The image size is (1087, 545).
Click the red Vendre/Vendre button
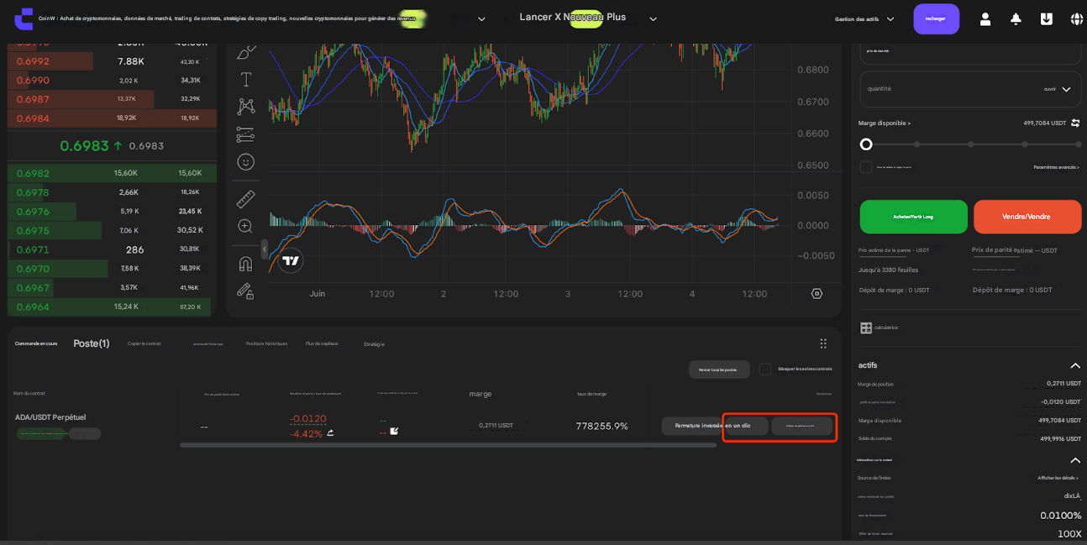pyautogui.click(x=1027, y=217)
